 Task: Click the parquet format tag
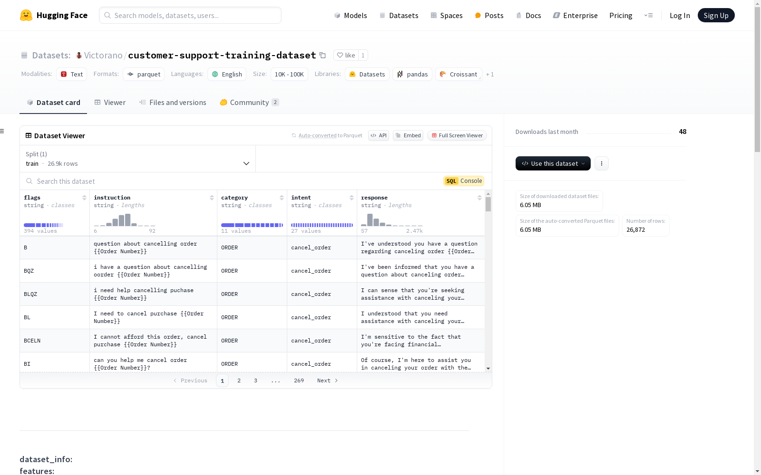pyautogui.click(x=144, y=74)
